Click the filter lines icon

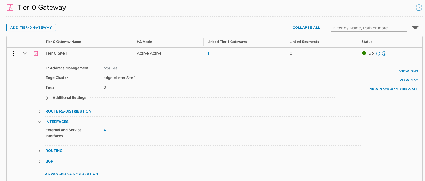coord(415,27)
